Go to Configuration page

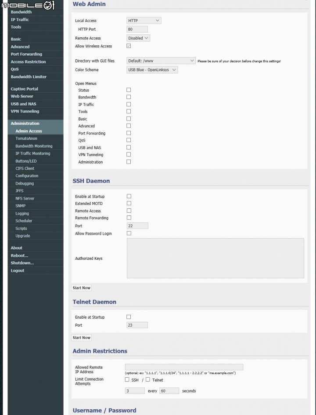[36, 176]
